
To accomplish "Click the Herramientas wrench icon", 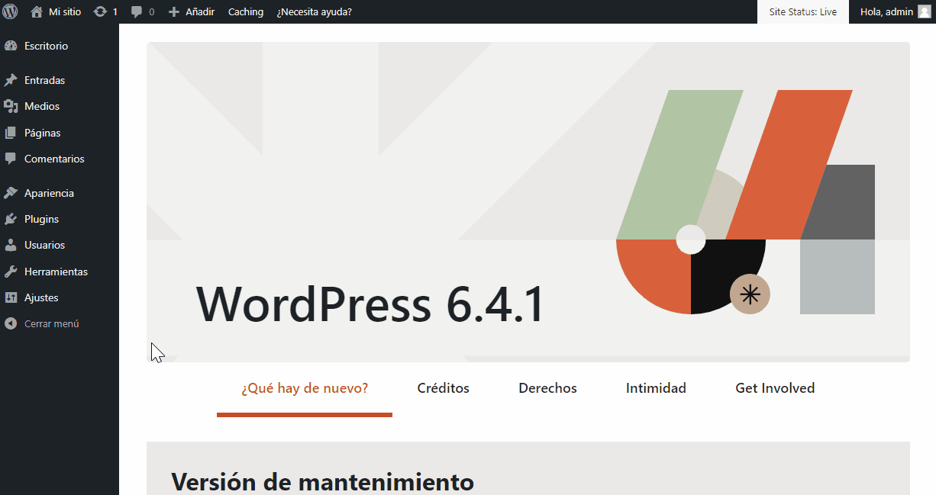I will point(11,272).
